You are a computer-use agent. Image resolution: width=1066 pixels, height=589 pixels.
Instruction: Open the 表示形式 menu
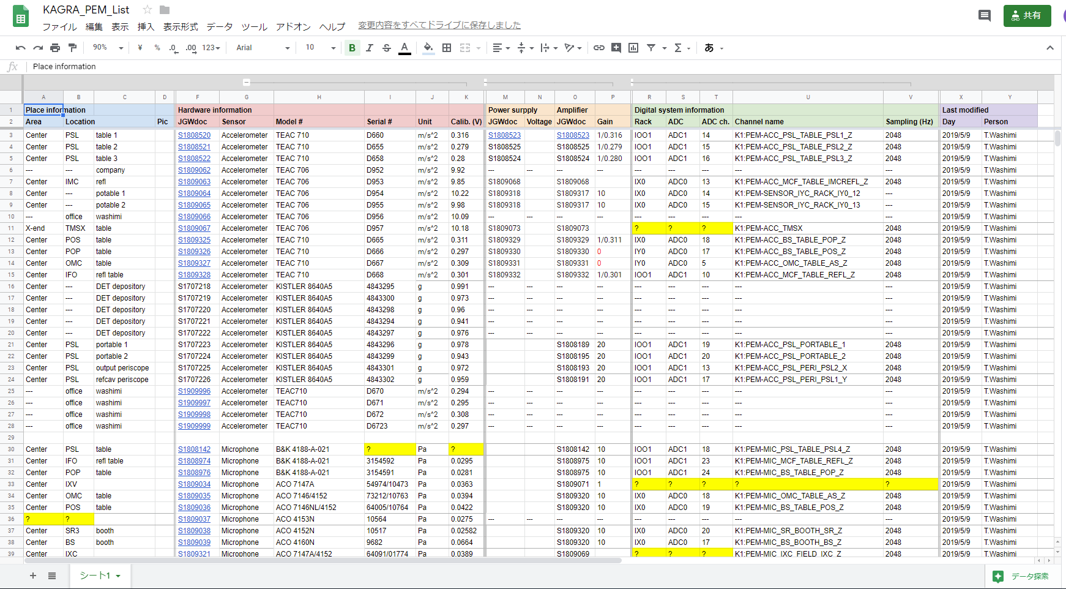pos(181,26)
